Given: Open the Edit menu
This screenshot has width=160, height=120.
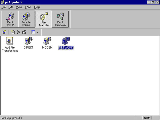Looking at the screenshot, I should point(11,7).
